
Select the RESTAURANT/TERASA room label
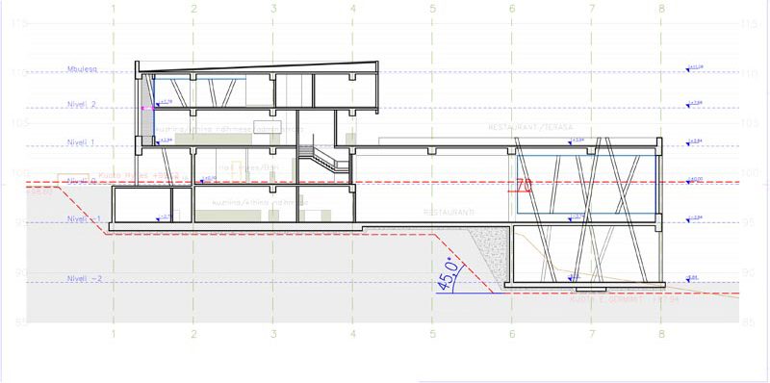[x=530, y=127]
